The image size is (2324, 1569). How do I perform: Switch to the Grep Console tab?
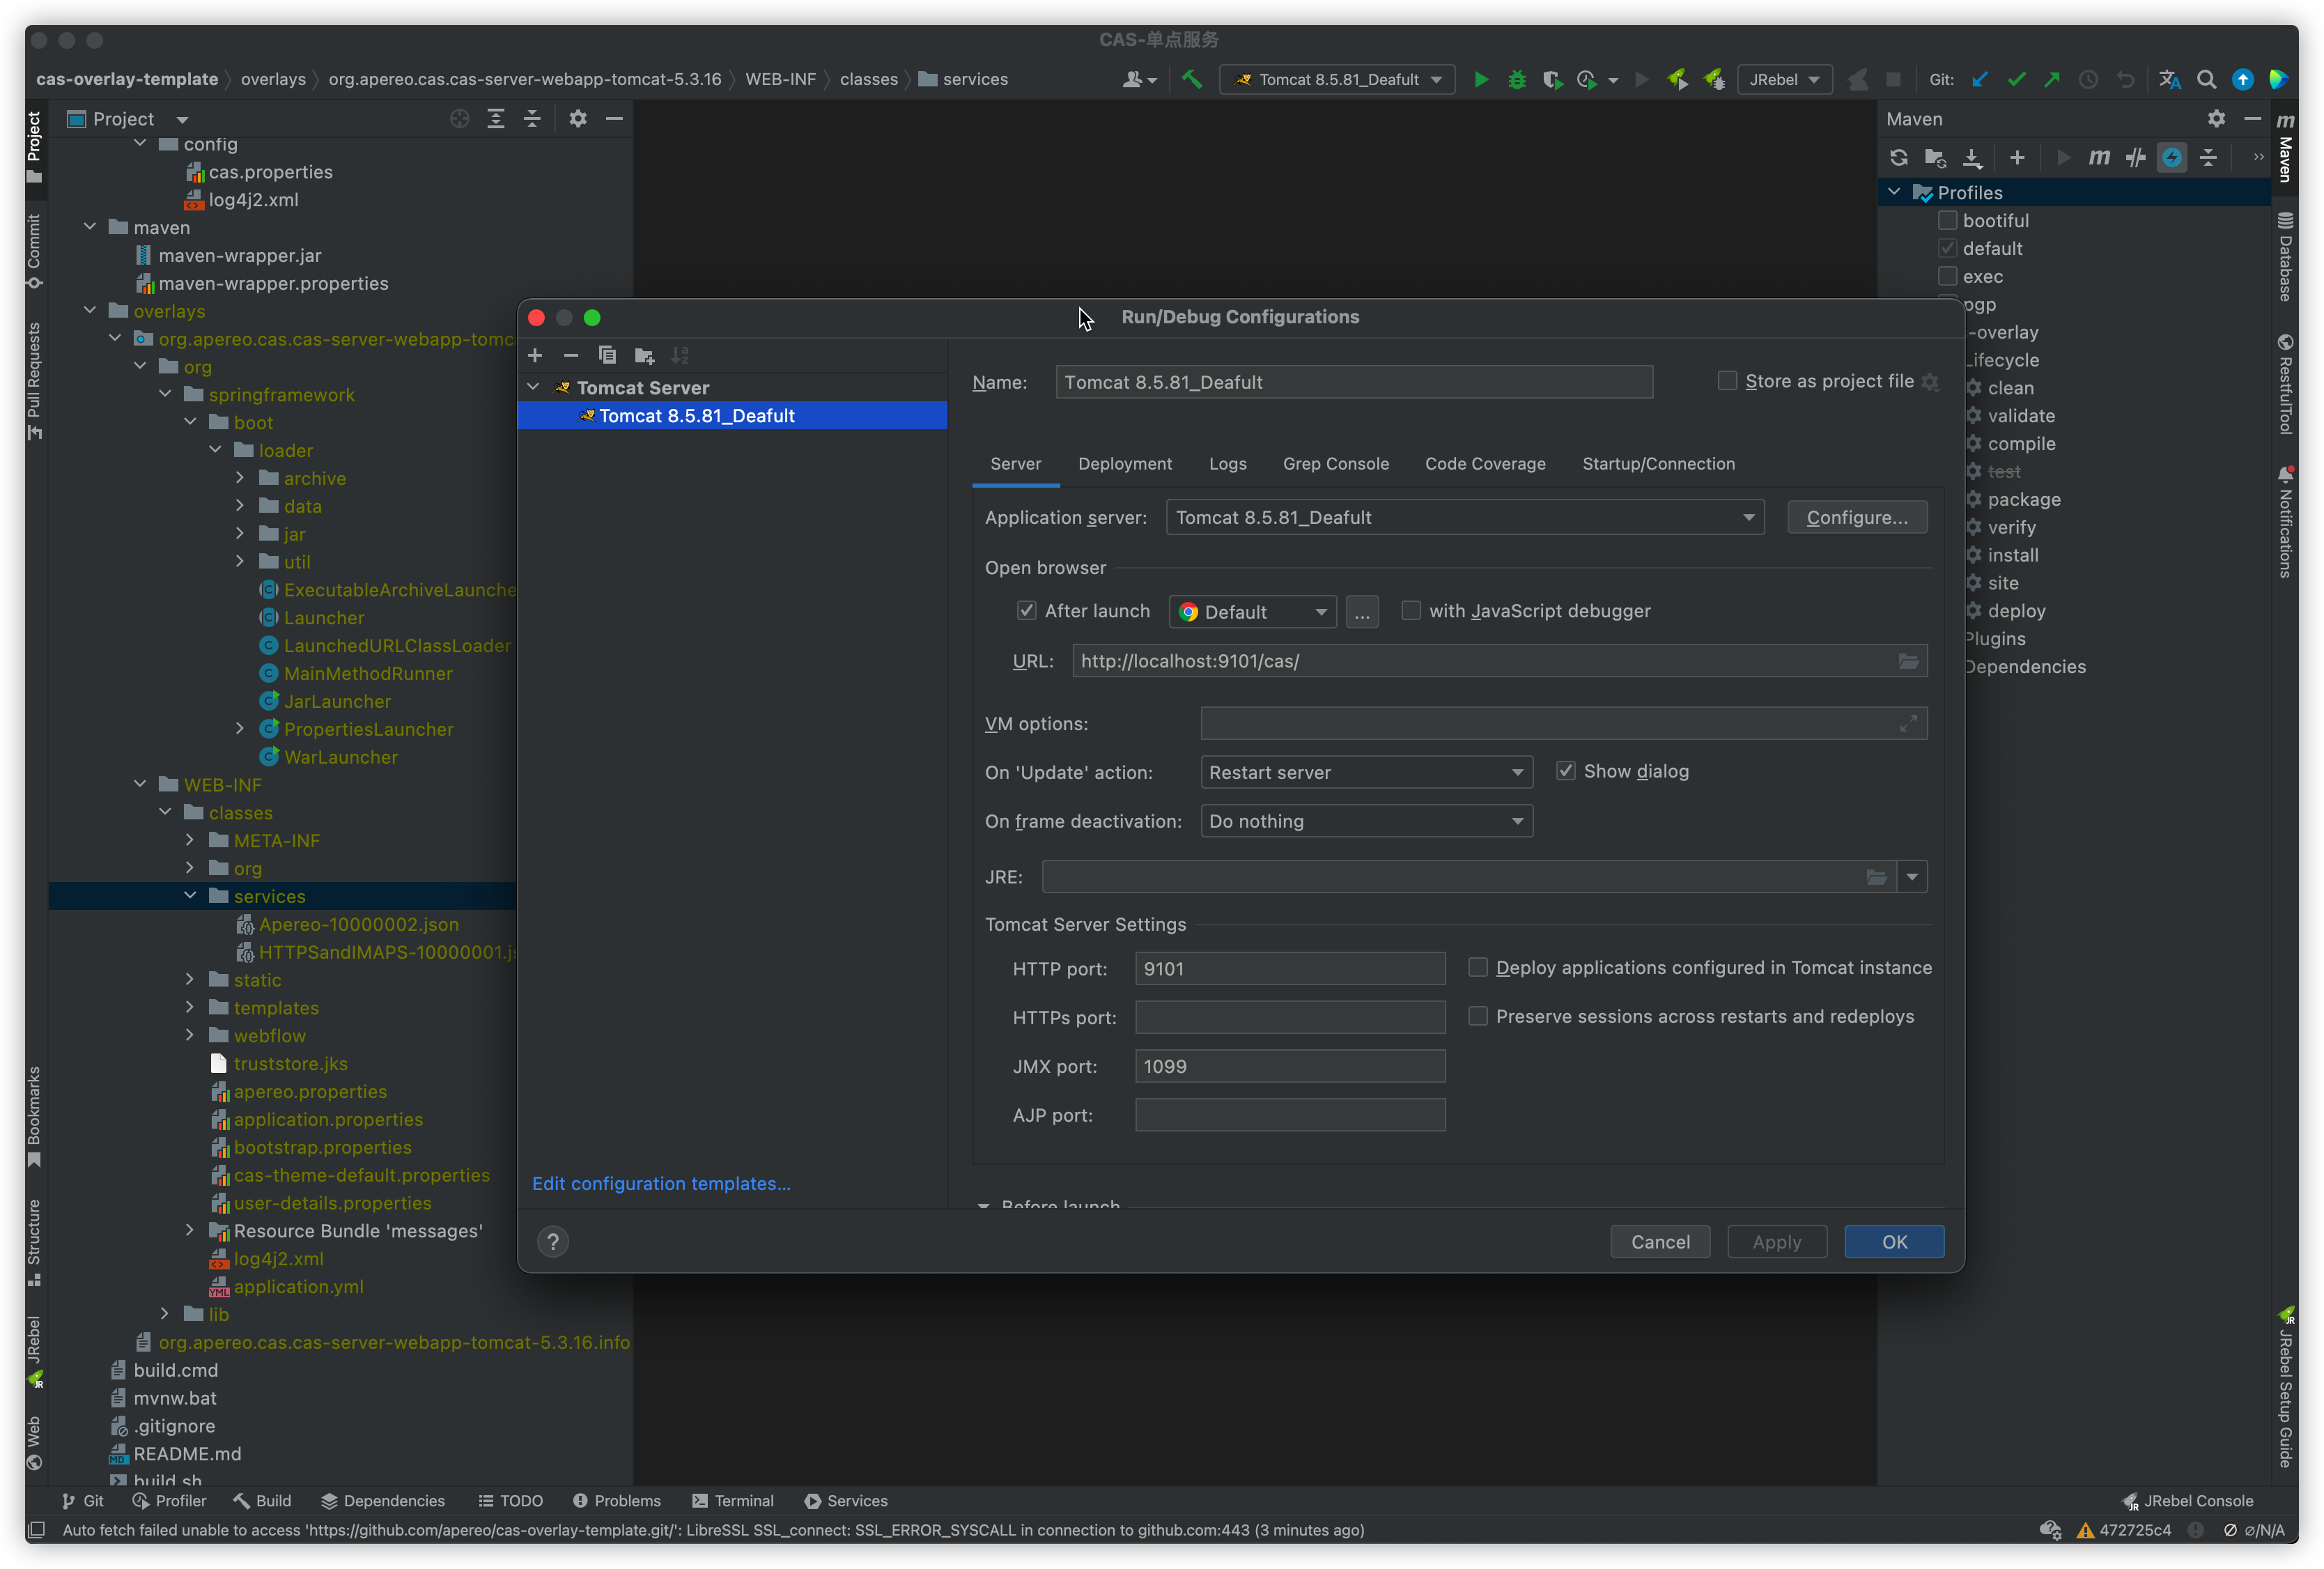[1335, 464]
